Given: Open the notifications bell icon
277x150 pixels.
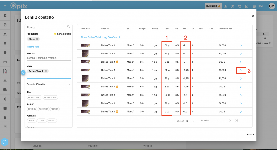Looking at the screenshot, I should coord(226,6).
